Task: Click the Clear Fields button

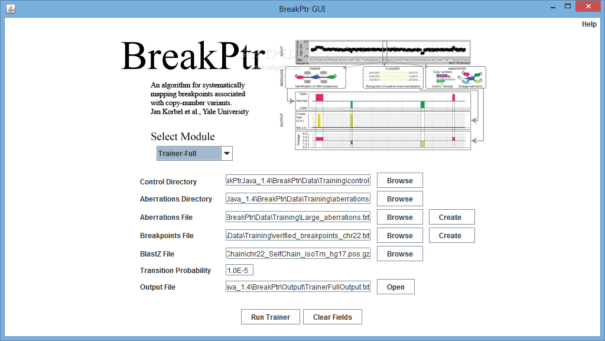Action: point(332,317)
